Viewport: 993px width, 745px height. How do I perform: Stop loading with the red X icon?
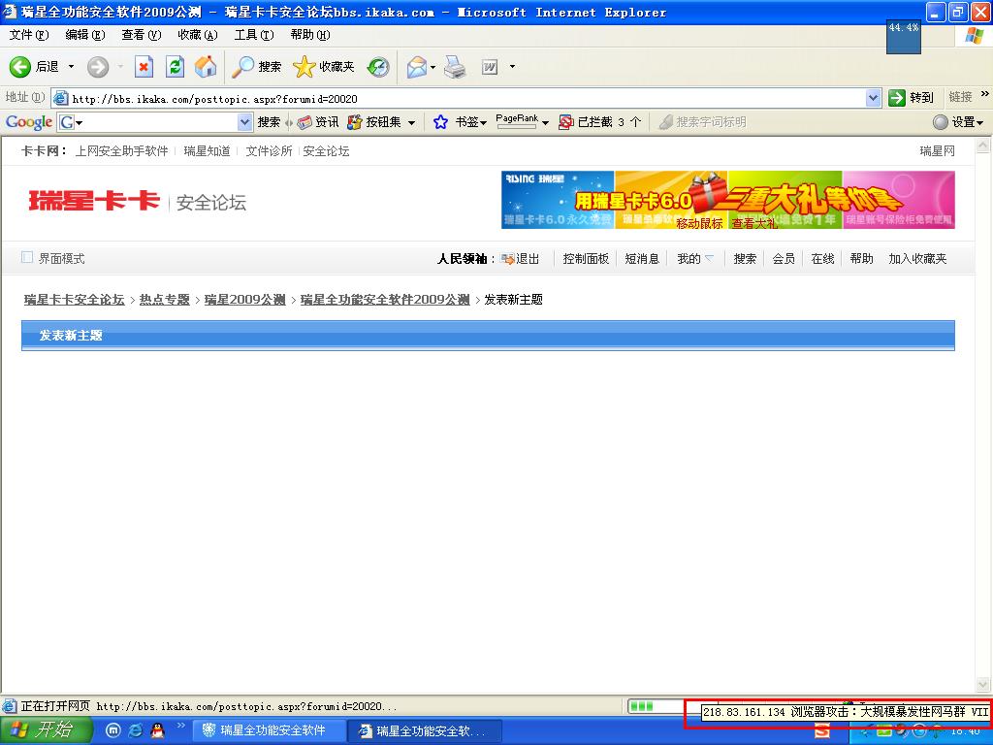[x=144, y=67]
